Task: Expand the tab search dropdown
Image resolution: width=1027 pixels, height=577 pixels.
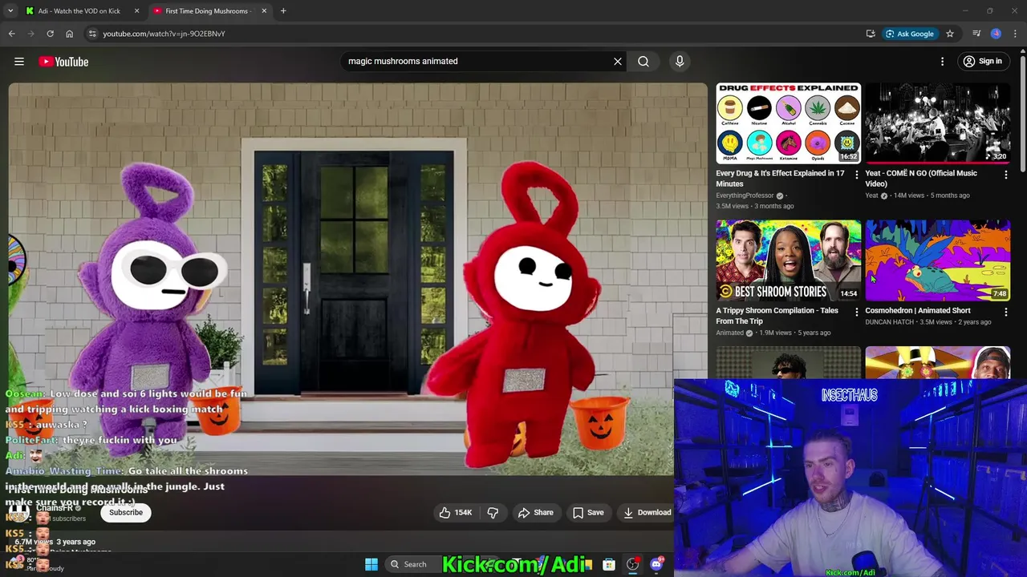Action: coord(10,11)
